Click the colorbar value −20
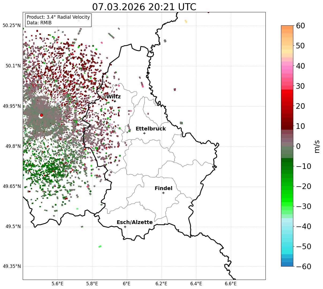Image resolution: width=323 pixels, height=289 pixels. pyautogui.click(x=303, y=186)
